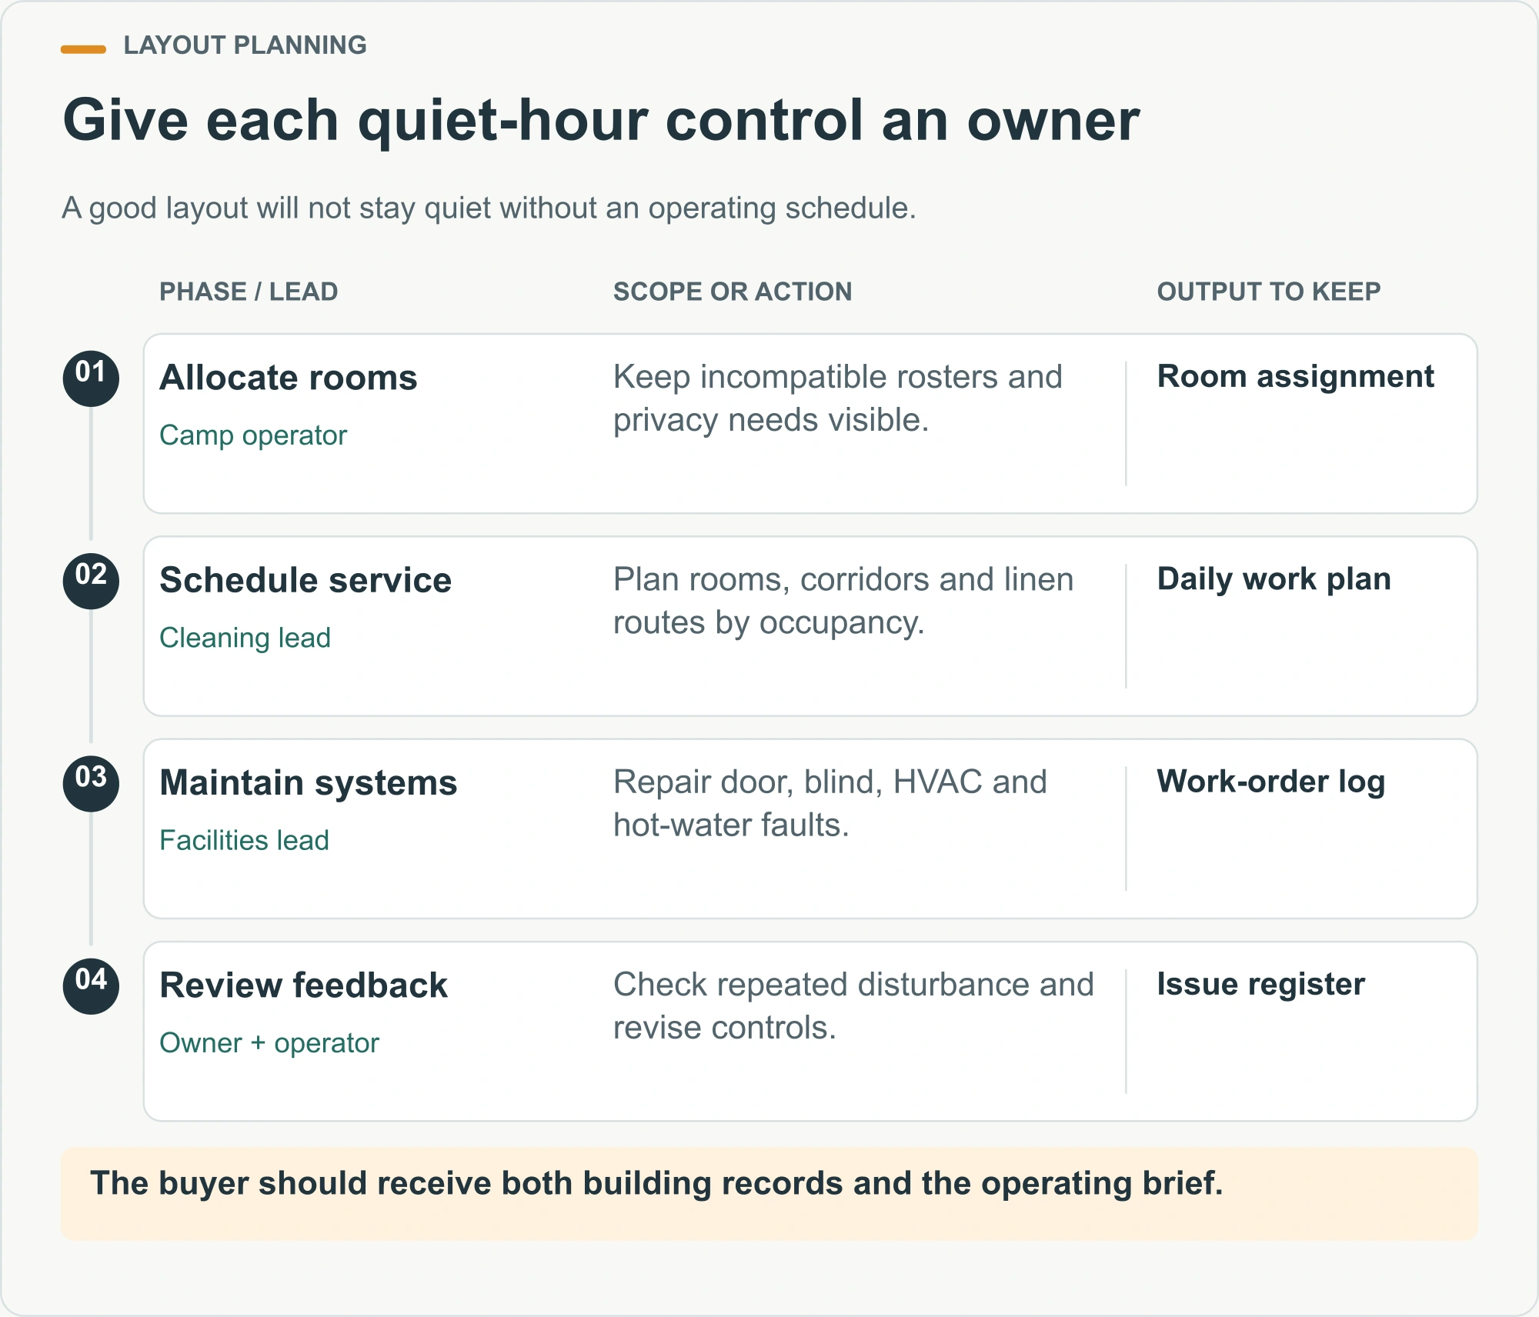Click the 'Owner + operator' lead label
1539x1317 pixels.
click(269, 1043)
